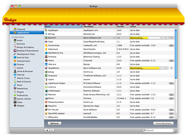
Task: Open the Productivity category
Action: [22, 95]
